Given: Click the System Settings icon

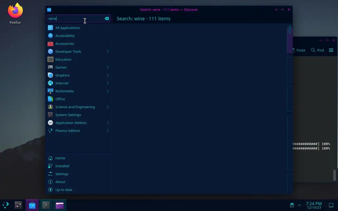Looking at the screenshot, I should coord(50,115).
